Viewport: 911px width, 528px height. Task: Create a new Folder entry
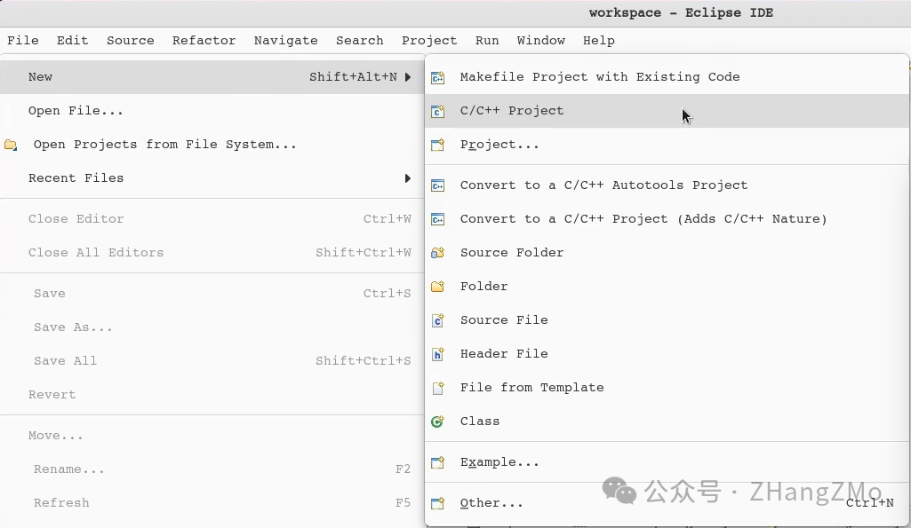click(x=667, y=287)
